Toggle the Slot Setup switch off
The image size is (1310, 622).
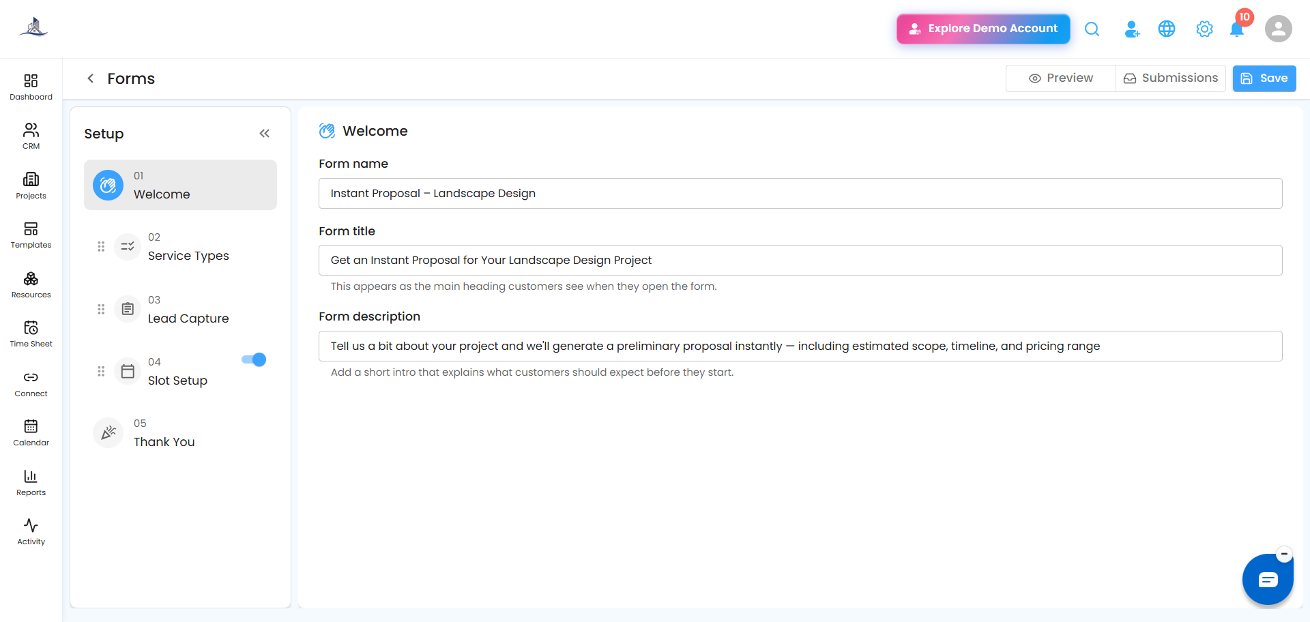(x=254, y=359)
